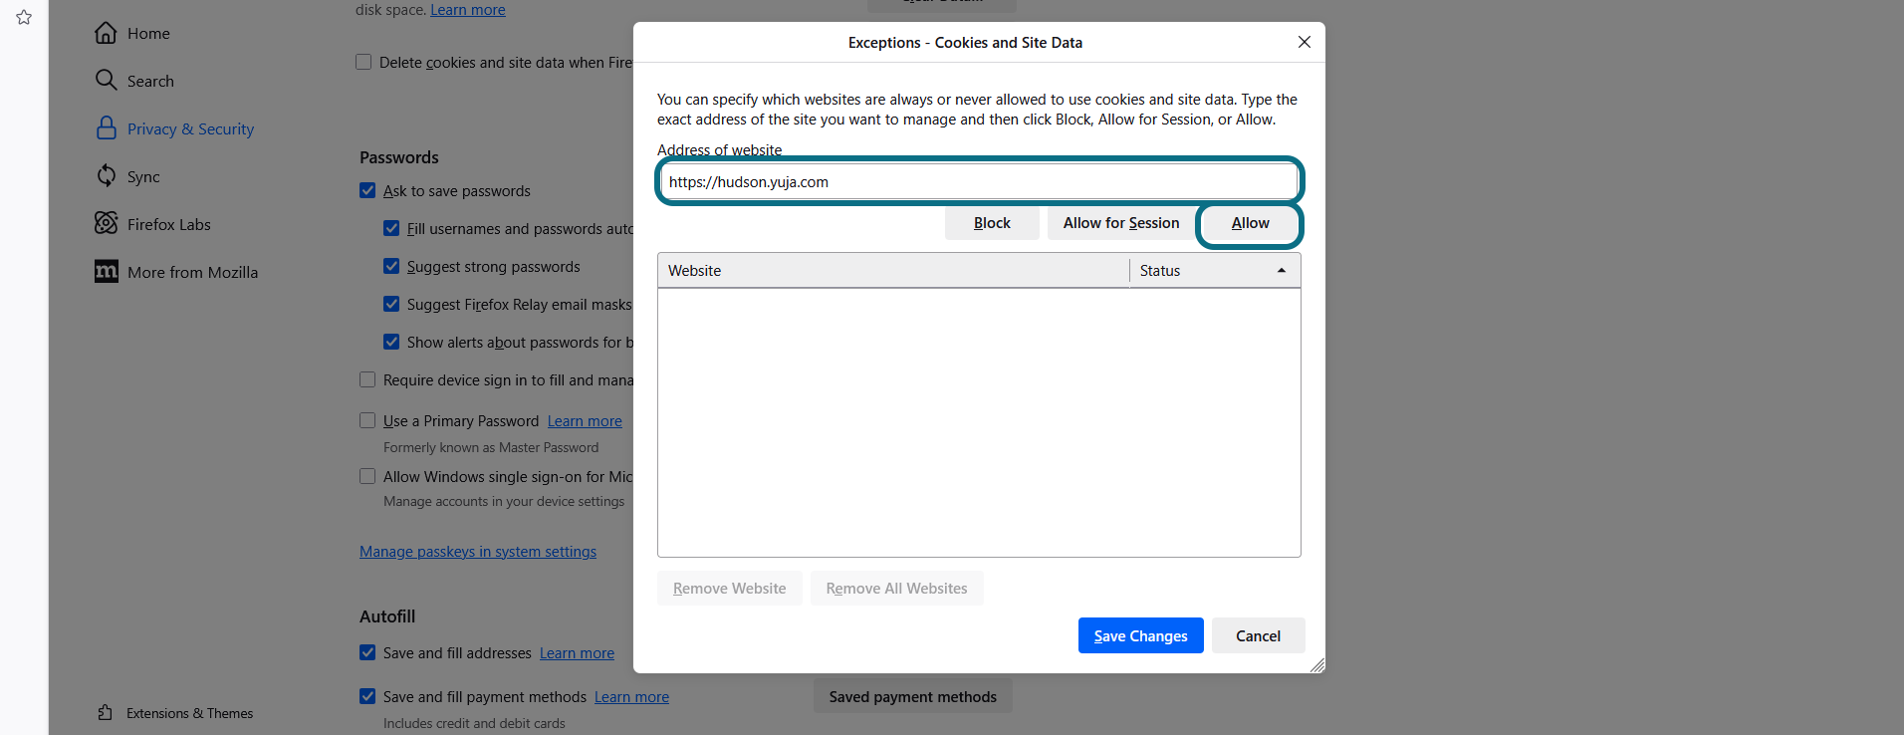The image size is (1904, 735).
Task: Click the Sync arrows icon
Action: click(106, 175)
